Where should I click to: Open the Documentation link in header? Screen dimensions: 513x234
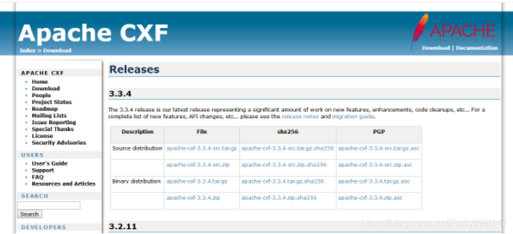click(477, 48)
